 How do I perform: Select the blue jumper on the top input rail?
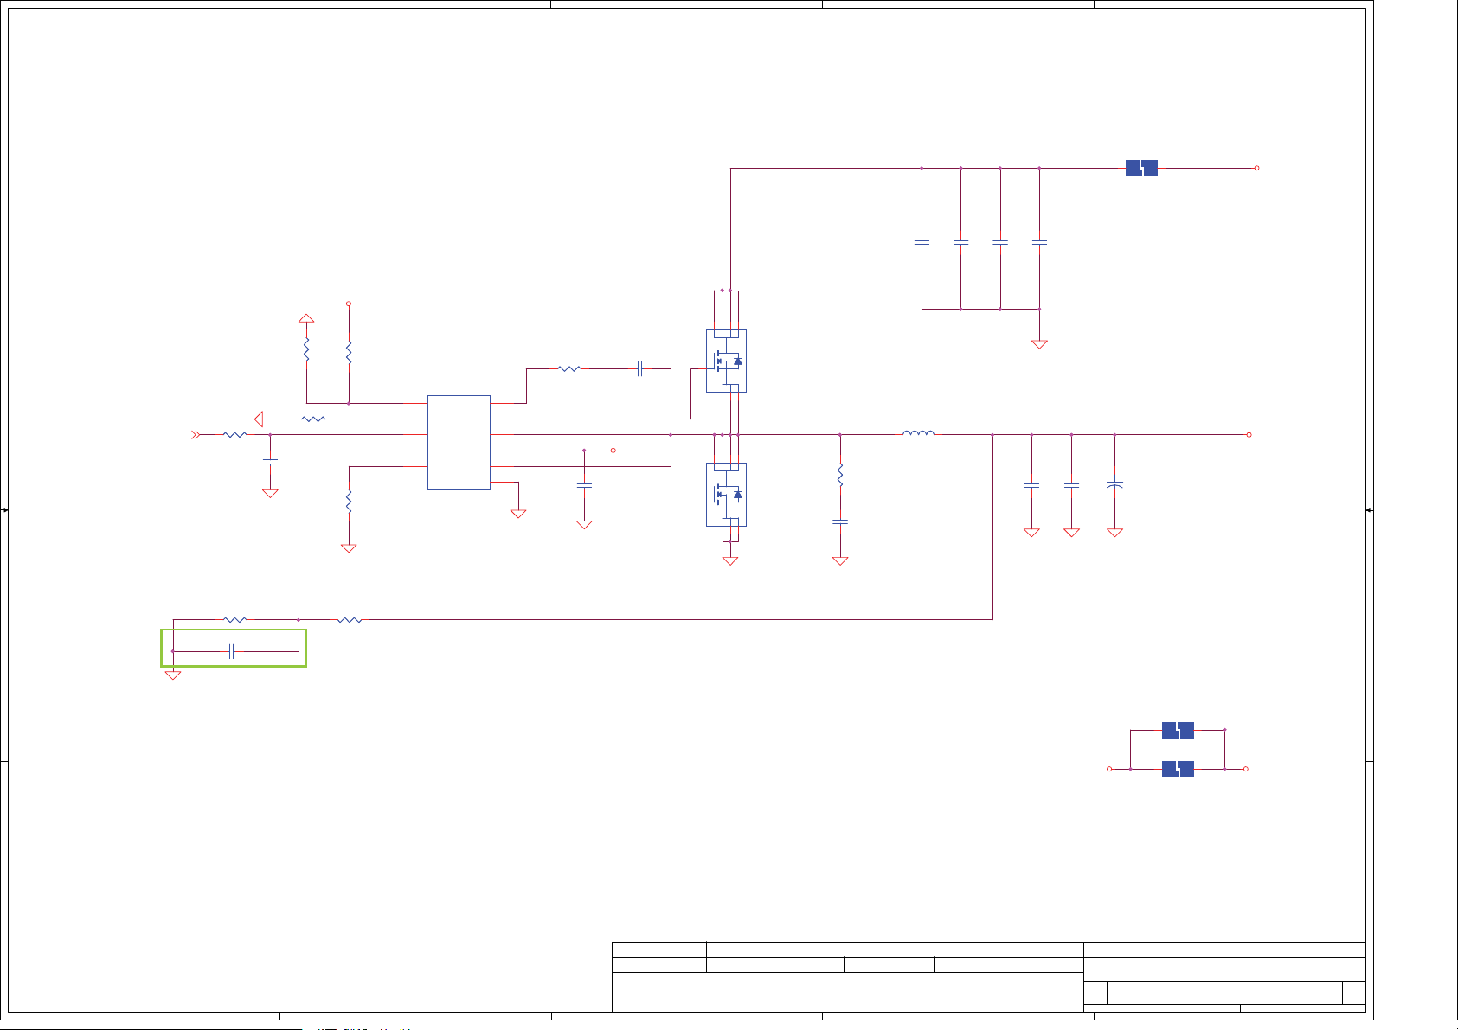click(1141, 169)
